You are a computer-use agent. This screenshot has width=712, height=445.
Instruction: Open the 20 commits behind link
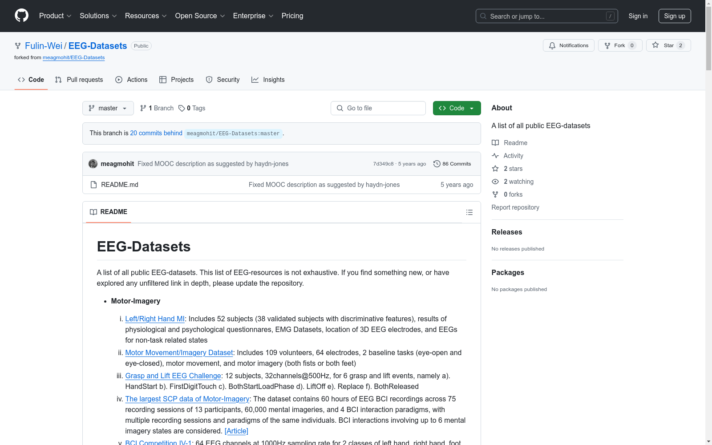[156, 133]
